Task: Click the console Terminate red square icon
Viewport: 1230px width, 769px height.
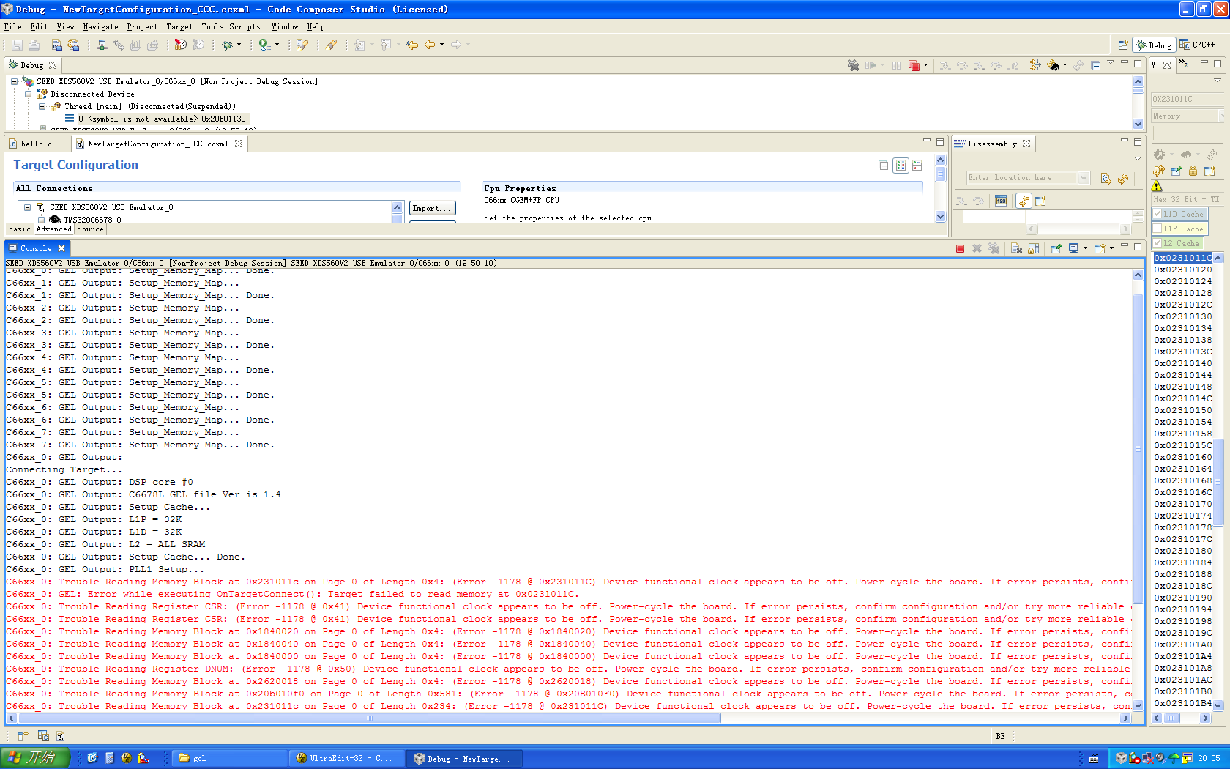Action: coord(960,248)
